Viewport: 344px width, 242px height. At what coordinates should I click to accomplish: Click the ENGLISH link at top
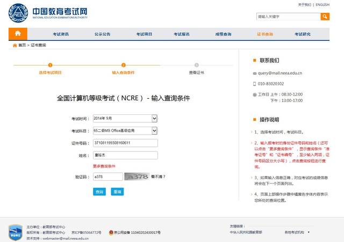pyautogui.click(x=322, y=5)
